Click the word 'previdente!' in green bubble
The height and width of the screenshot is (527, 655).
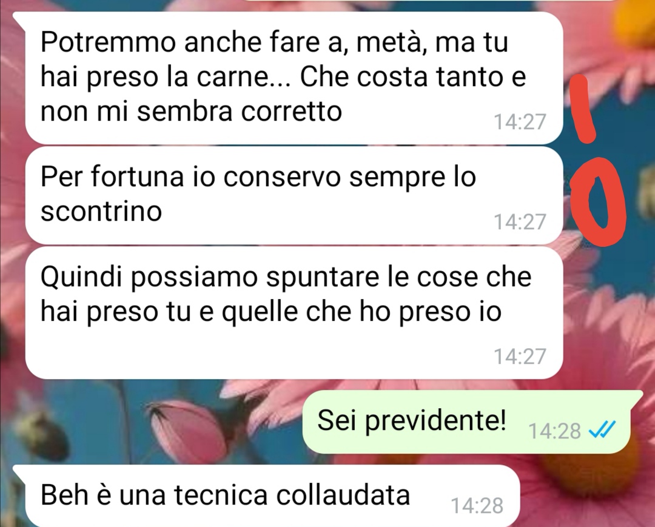[435, 421]
